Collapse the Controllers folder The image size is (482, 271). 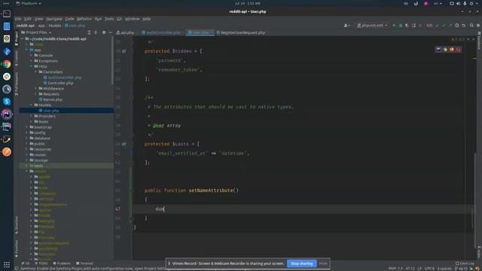tap(35, 72)
